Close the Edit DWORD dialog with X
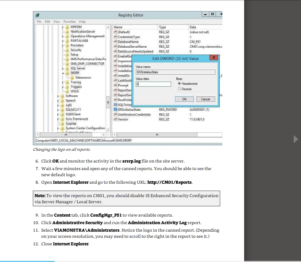301x262 pixels. [x=214, y=57]
